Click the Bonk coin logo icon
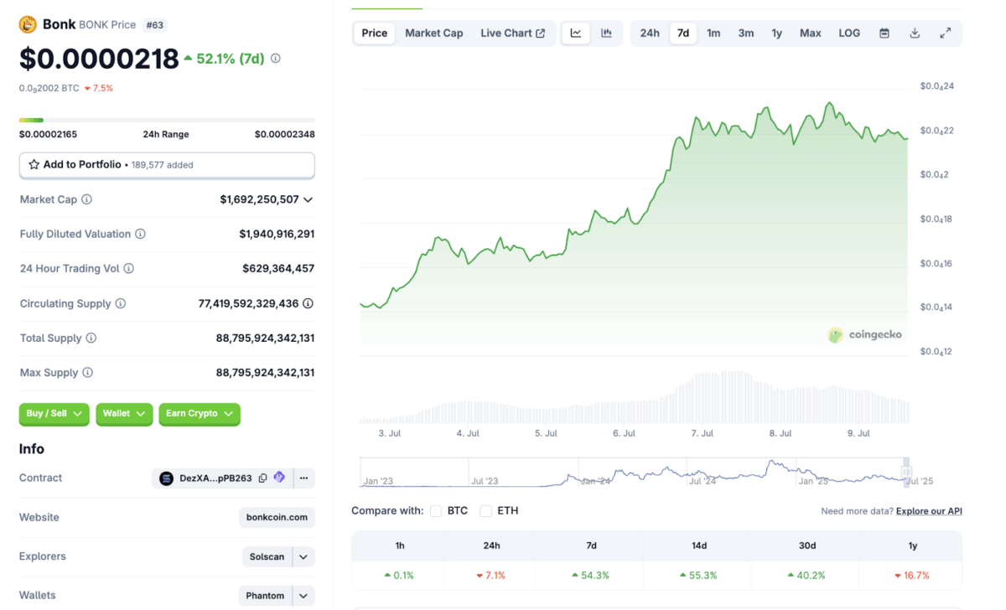The width and height of the screenshot is (1006, 610). coord(28,24)
